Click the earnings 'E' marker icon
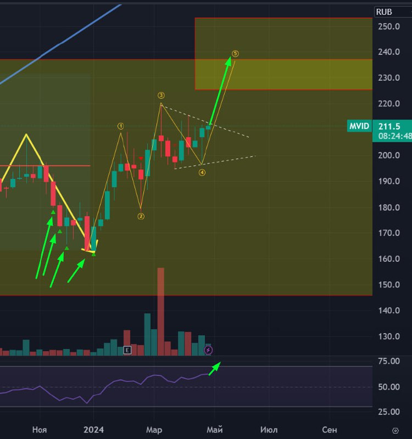This screenshot has height=439, width=412. tap(127, 350)
